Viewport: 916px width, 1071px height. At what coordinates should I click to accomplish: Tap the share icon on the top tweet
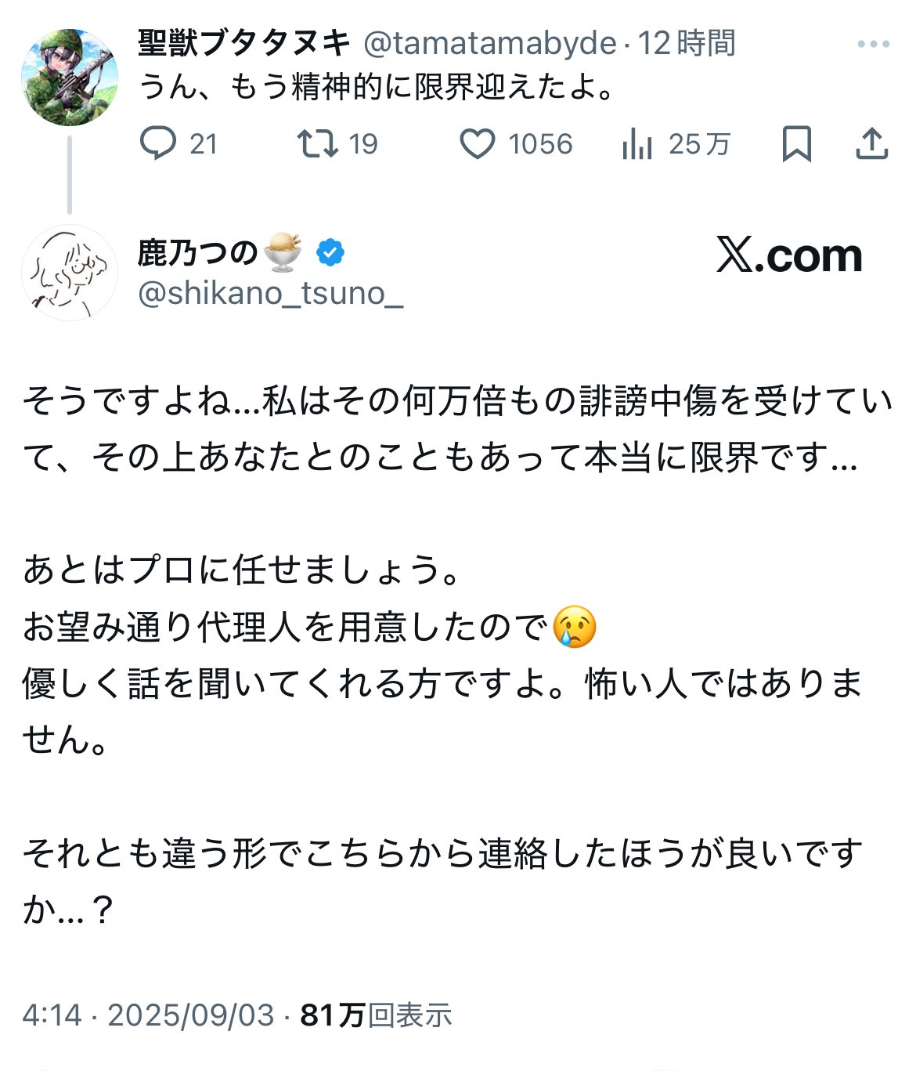coord(871,144)
